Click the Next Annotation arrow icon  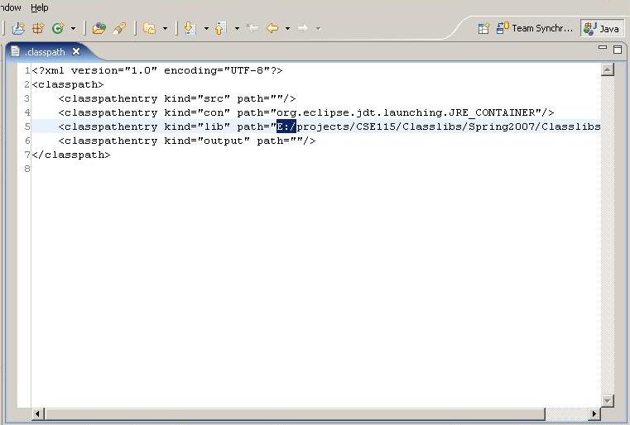tap(190, 28)
